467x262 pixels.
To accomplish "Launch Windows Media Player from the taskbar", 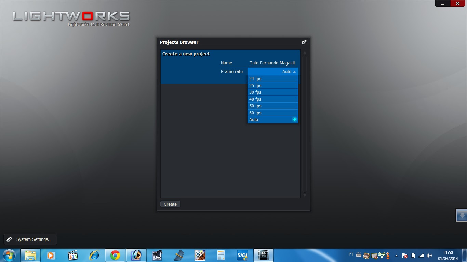I will pyautogui.click(x=51, y=255).
